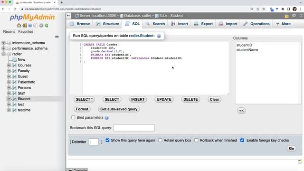Expand the Guest table node
Image resolution: width=304 pixels, height=171 pixels.
coord(9,76)
